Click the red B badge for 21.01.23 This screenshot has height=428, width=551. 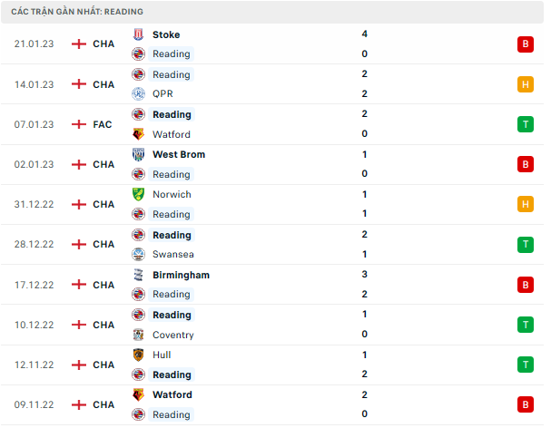click(525, 44)
